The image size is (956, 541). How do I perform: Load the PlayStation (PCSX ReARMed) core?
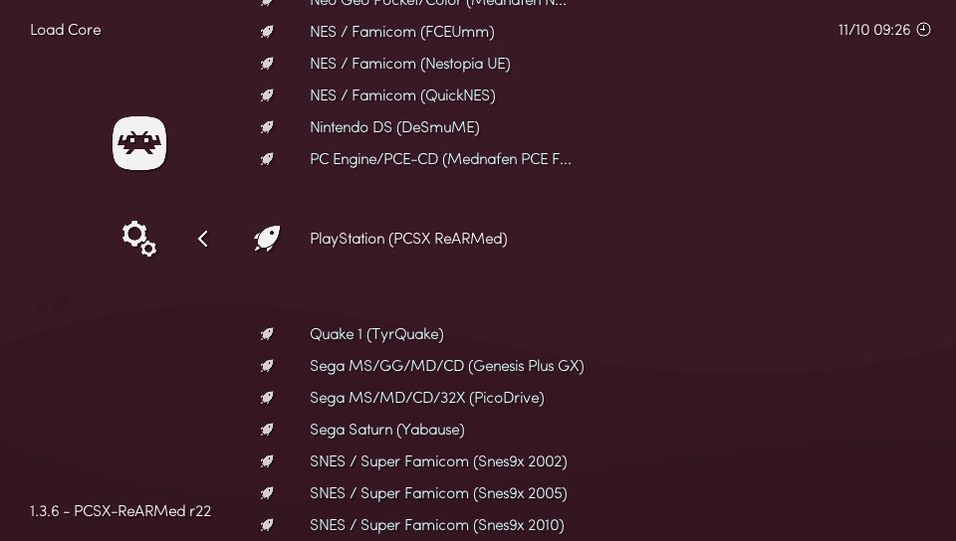point(408,239)
